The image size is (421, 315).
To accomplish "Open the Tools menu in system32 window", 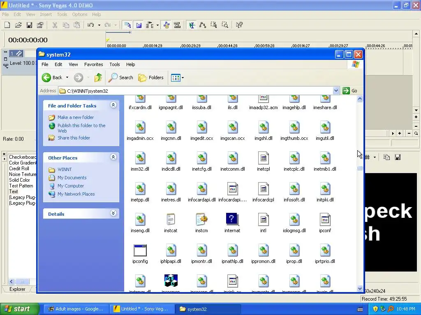I will 115,64.
